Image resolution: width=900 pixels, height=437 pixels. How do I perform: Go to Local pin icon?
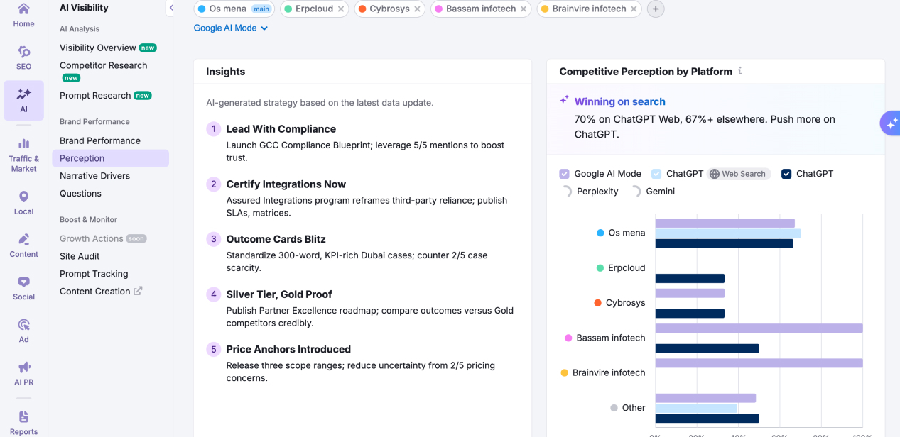pos(23,197)
